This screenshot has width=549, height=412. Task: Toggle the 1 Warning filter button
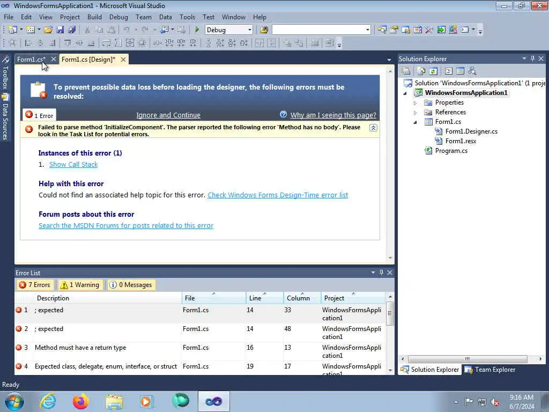coord(80,285)
